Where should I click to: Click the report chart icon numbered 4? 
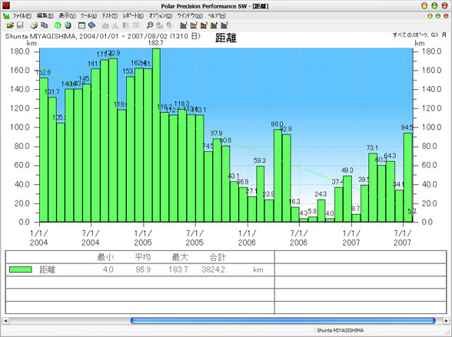point(214,25)
